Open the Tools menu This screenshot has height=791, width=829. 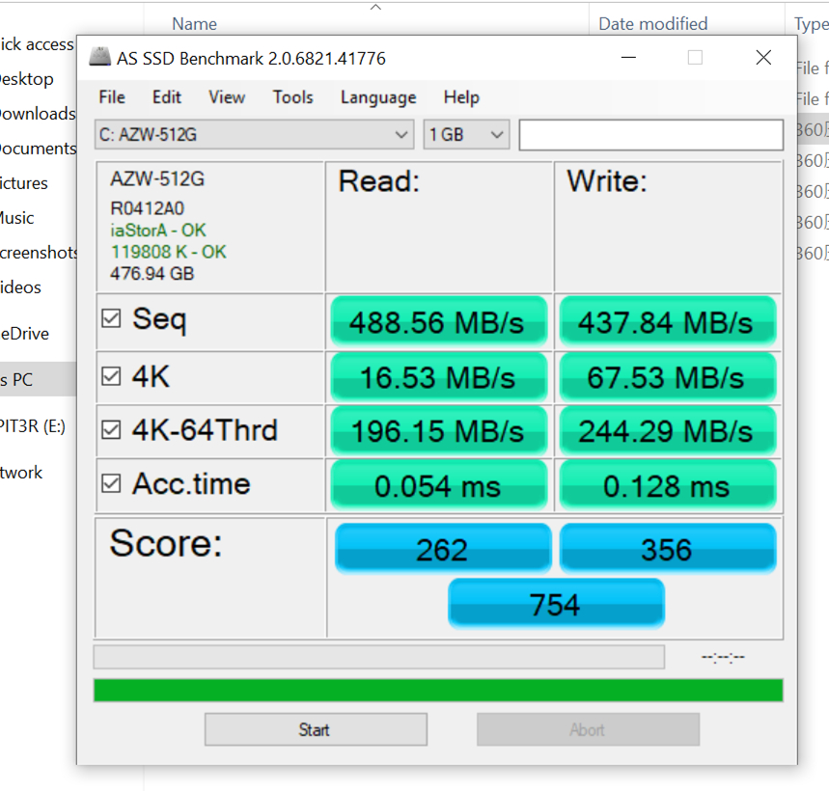[x=292, y=97]
